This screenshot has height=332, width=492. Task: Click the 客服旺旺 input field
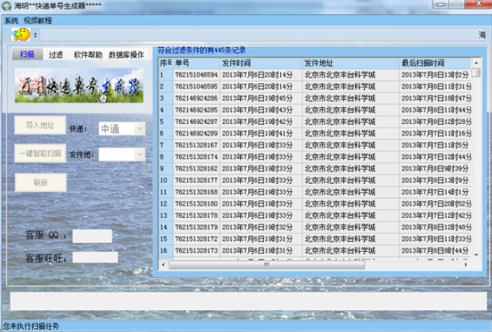(95, 258)
